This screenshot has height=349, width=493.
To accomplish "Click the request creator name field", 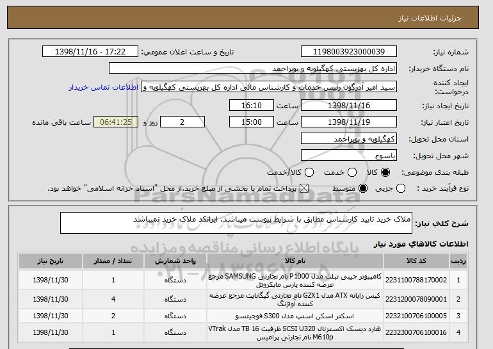I will 269,87.
